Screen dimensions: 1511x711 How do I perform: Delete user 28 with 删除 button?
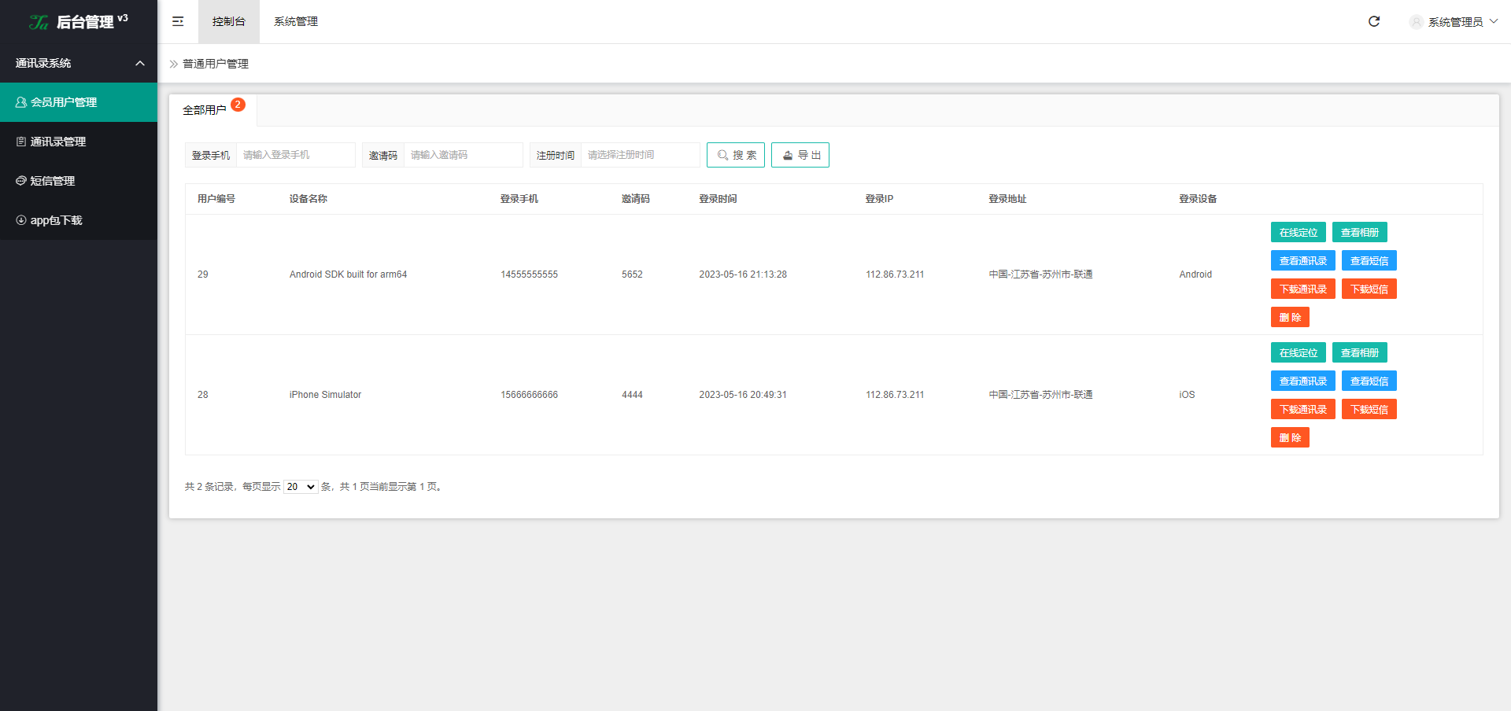pyautogui.click(x=1289, y=438)
